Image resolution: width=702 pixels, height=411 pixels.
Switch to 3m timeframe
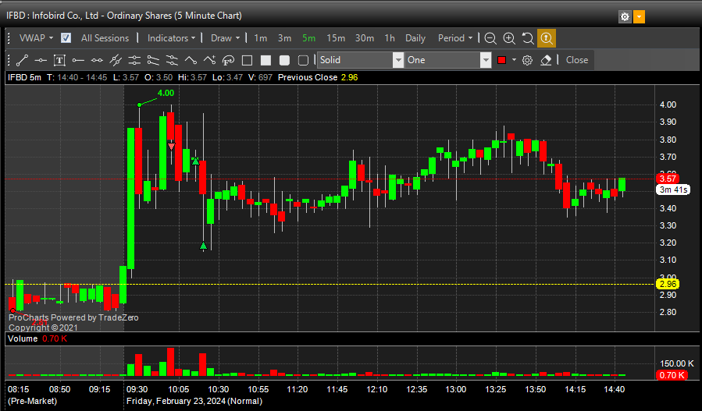click(284, 38)
